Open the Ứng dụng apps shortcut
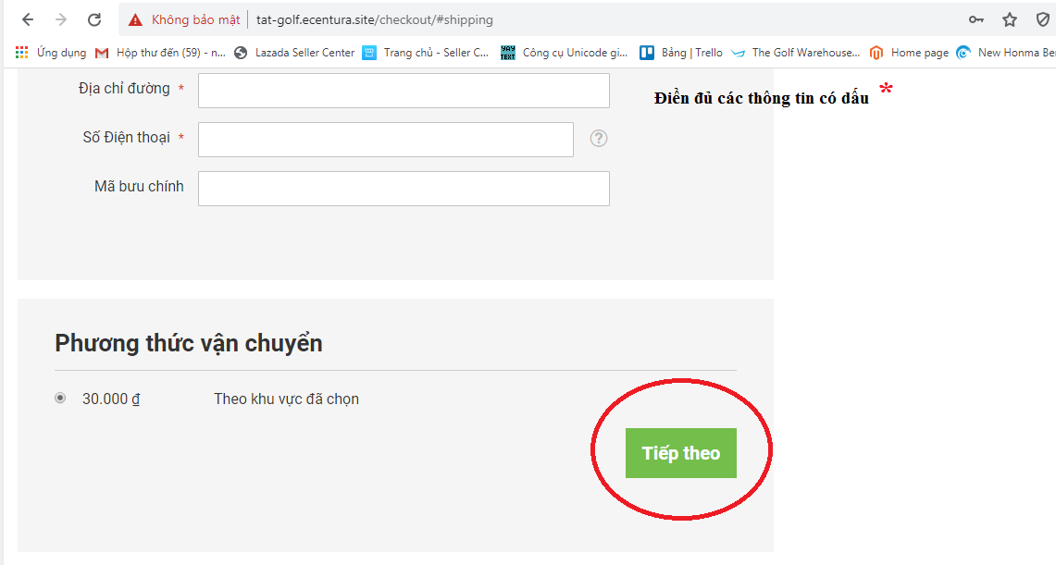Viewport: 1056px width, 565px height. coord(51,53)
